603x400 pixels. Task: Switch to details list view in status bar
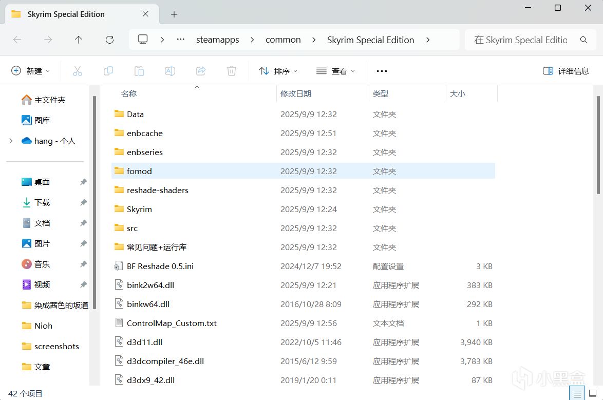pos(577,393)
